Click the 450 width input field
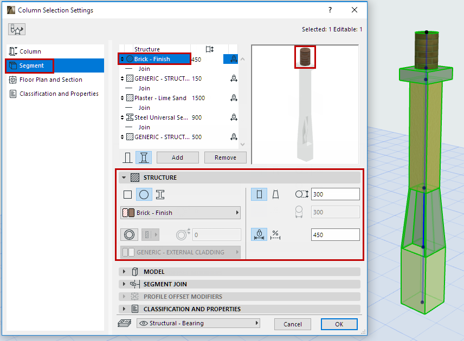 pyautogui.click(x=334, y=234)
